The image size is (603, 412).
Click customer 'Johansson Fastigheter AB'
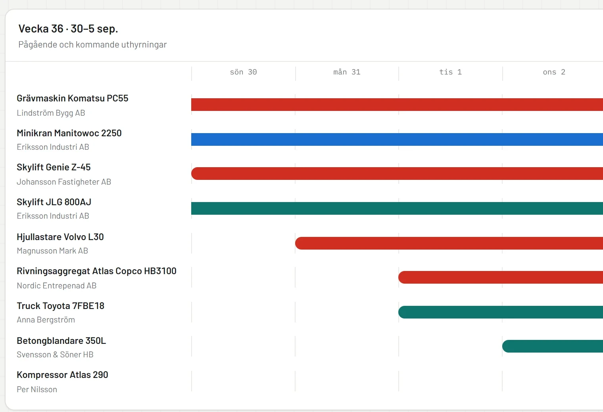point(64,182)
